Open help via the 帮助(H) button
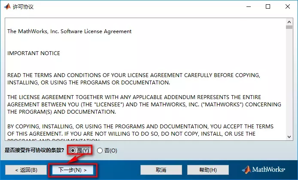Viewport: 298px width, 180px height. pos(208,170)
